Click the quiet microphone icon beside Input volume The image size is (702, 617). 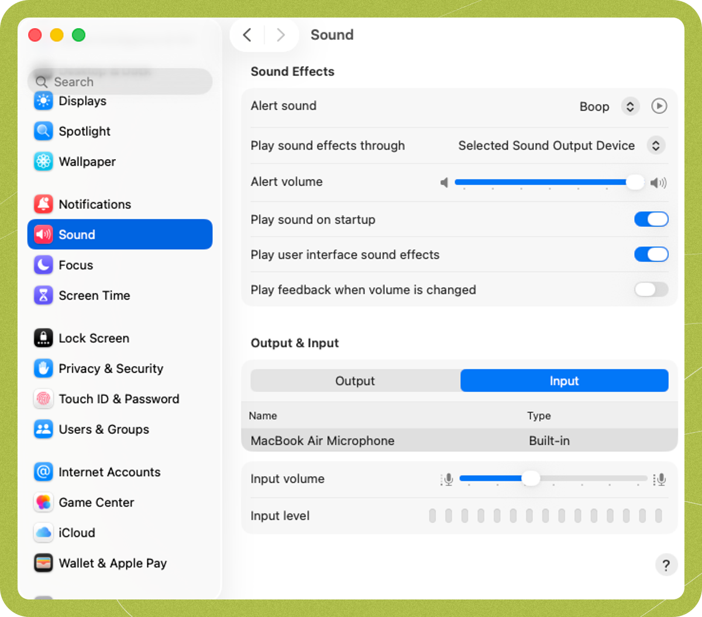(447, 480)
